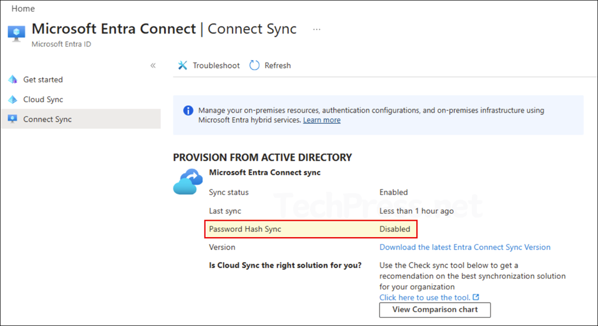Open Troubleshoot from the toolbar
598x326 pixels.
click(208, 65)
